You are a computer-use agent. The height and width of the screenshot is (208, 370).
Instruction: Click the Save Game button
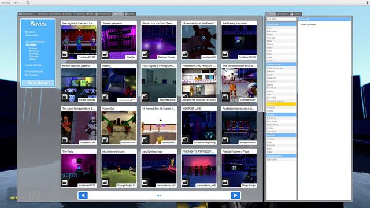[x=38, y=83]
